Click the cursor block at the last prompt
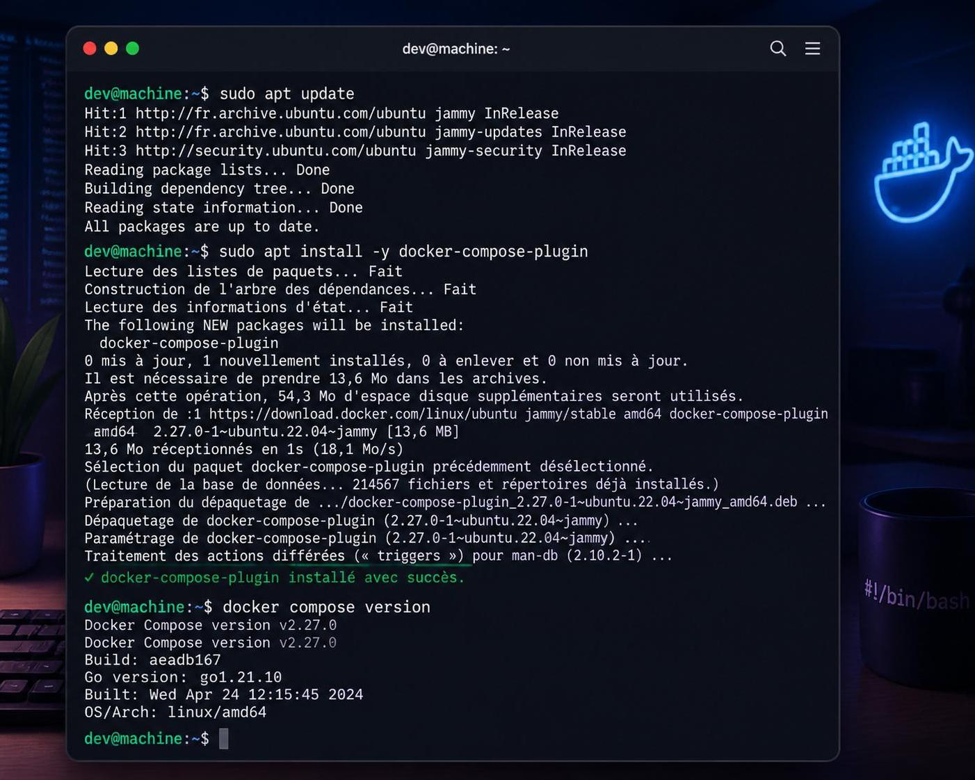The height and width of the screenshot is (780, 975). click(224, 739)
